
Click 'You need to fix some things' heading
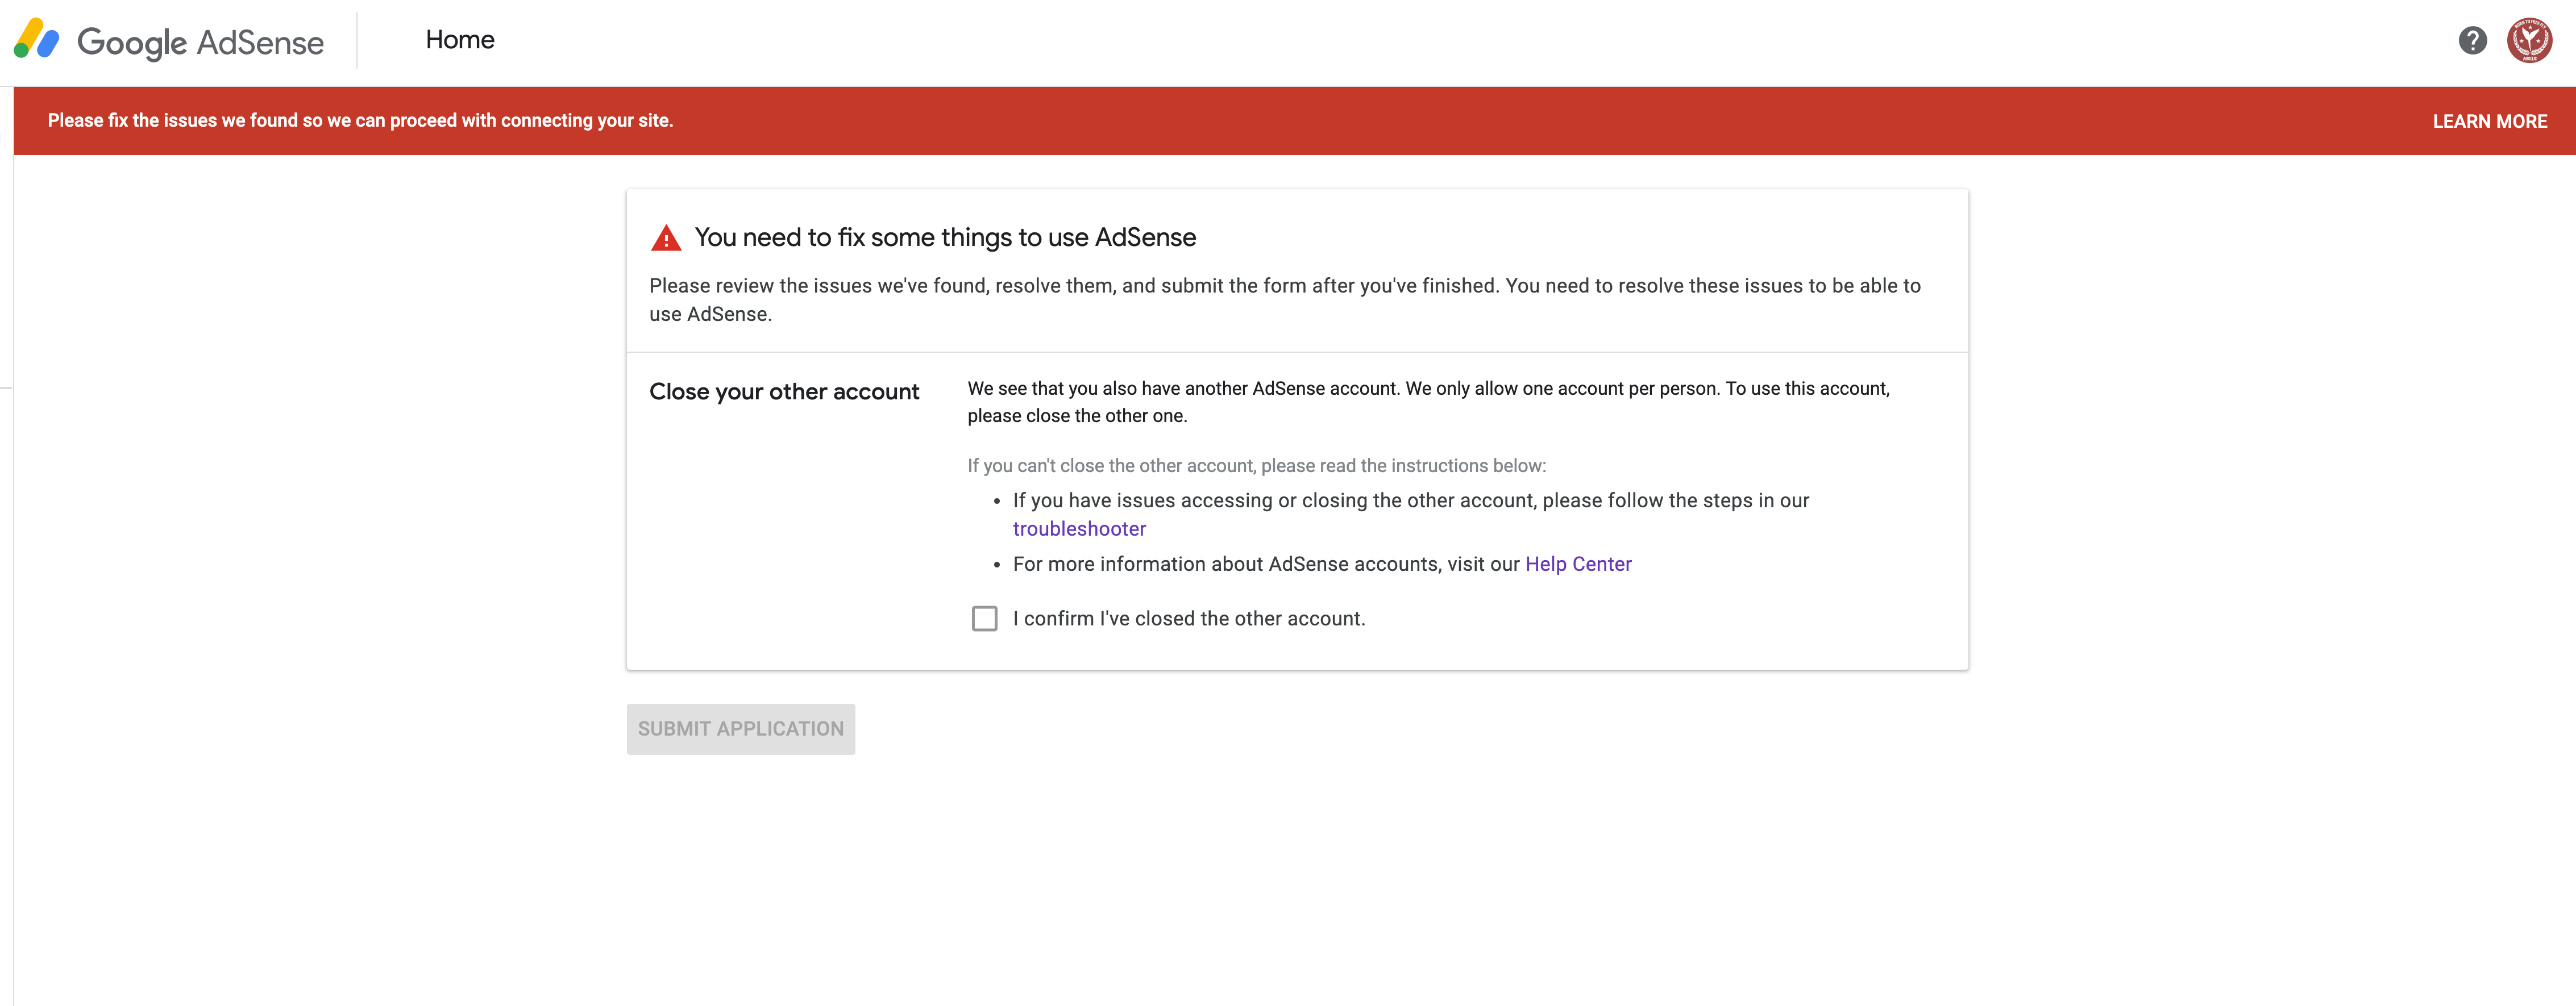(945, 238)
